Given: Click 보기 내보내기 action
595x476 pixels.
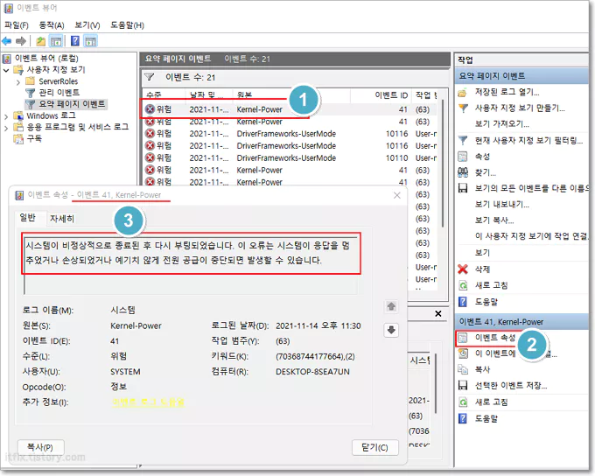Looking at the screenshot, I should (x=501, y=204).
